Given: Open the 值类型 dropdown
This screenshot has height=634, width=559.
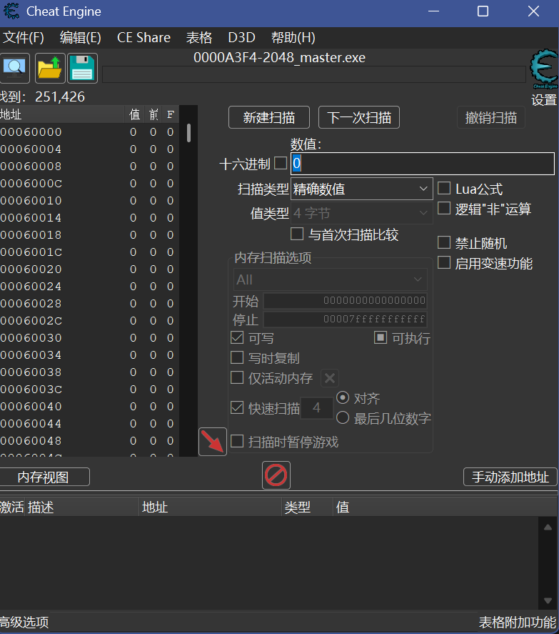Looking at the screenshot, I should pos(361,213).
